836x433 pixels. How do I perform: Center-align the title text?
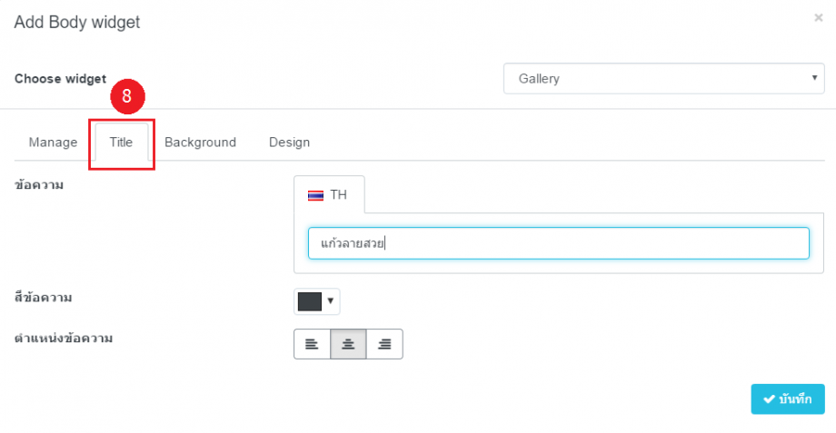348,344
